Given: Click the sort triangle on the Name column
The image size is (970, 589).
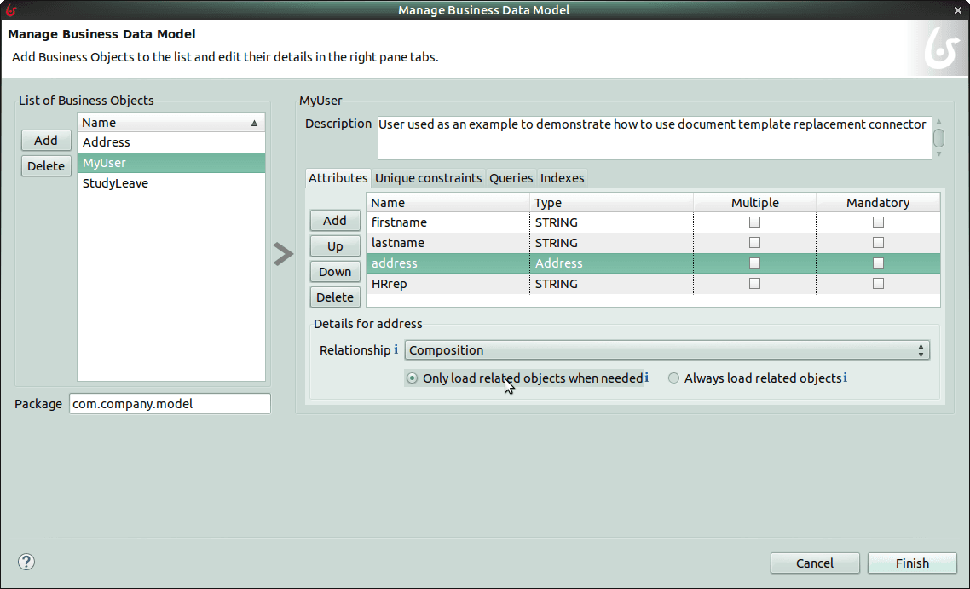Looking at the screenshot, I should point(254,122).
